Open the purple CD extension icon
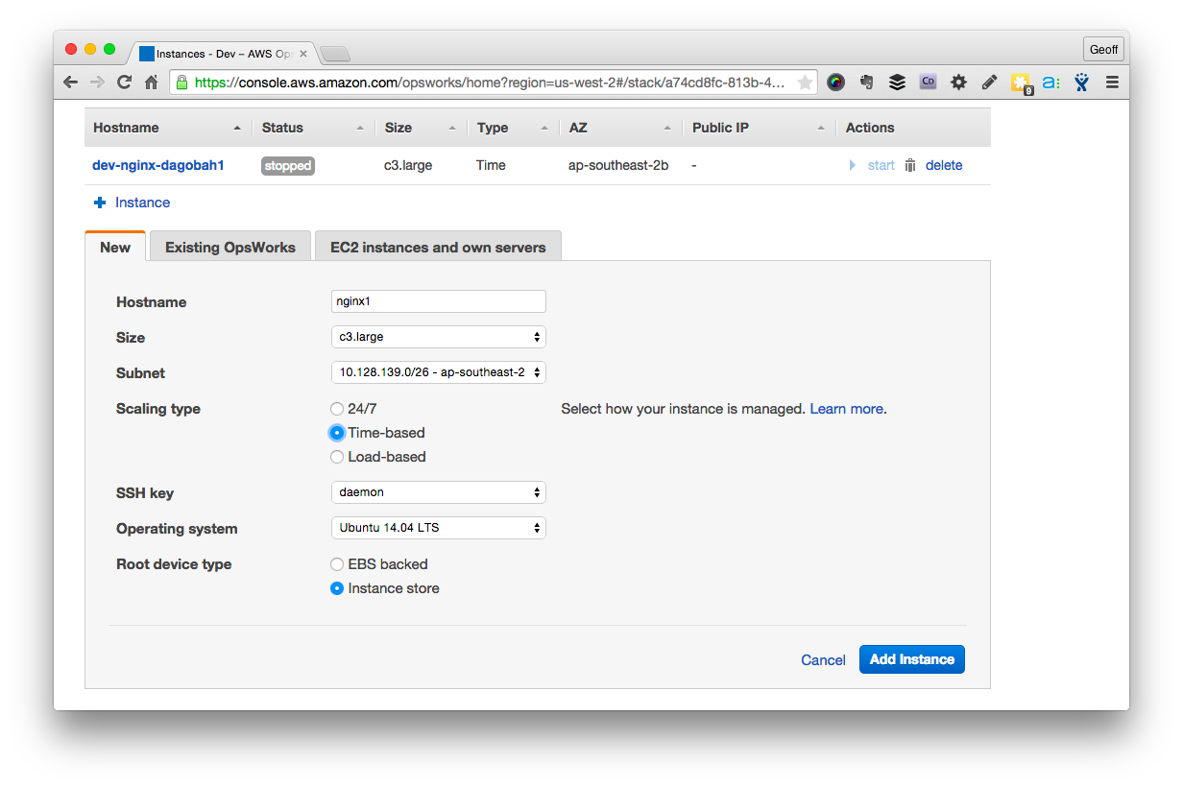Viewport: 1183px width, 787px height. point(928,83)
